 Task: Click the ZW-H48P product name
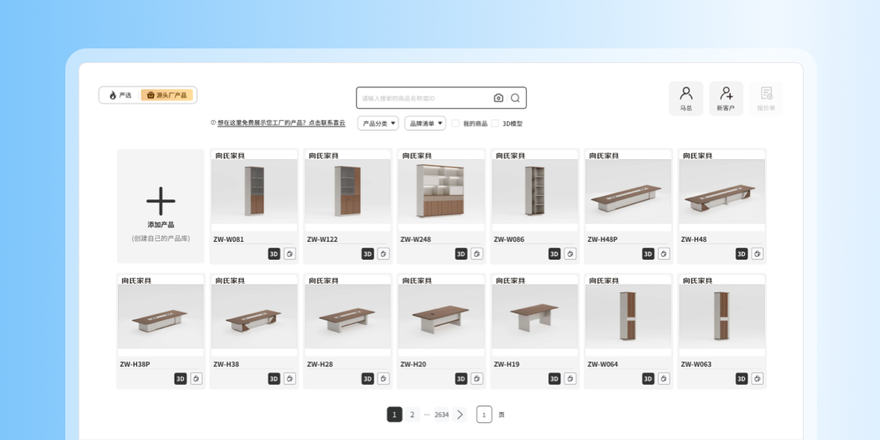[603, 239]
